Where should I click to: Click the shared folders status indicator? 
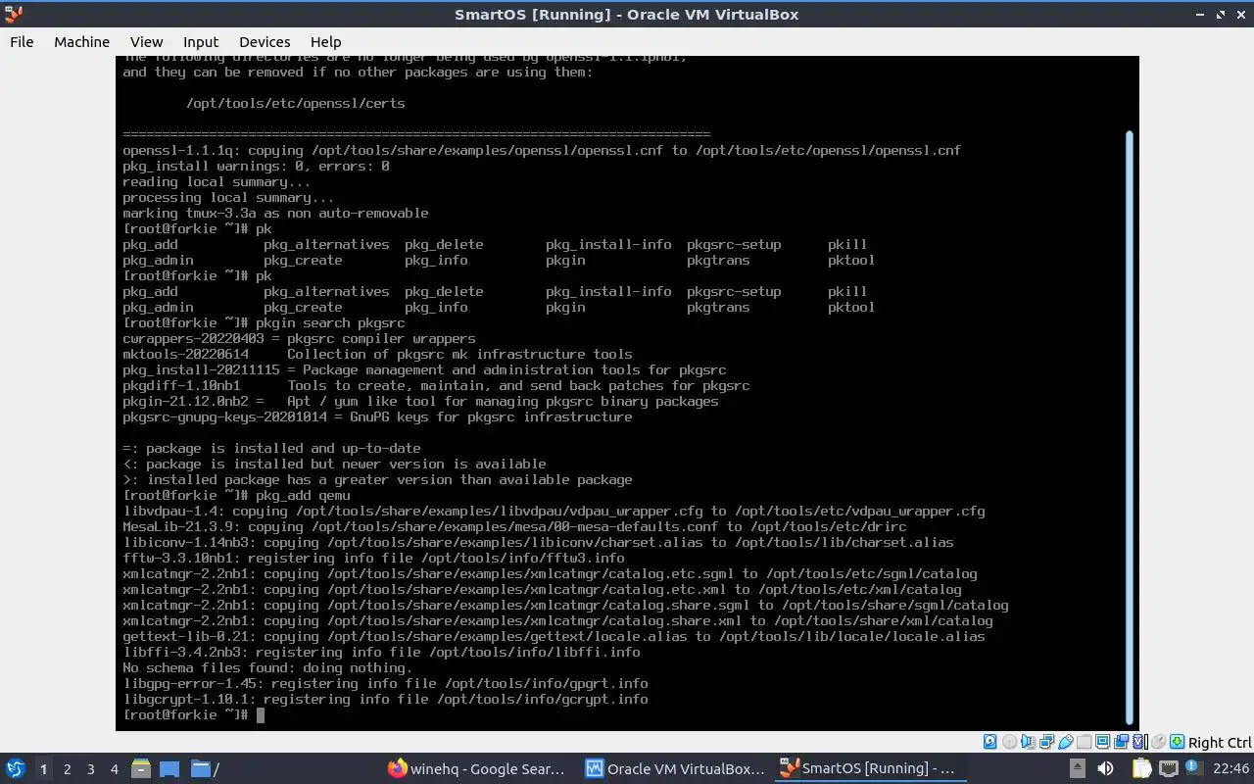coord(1084,742)
